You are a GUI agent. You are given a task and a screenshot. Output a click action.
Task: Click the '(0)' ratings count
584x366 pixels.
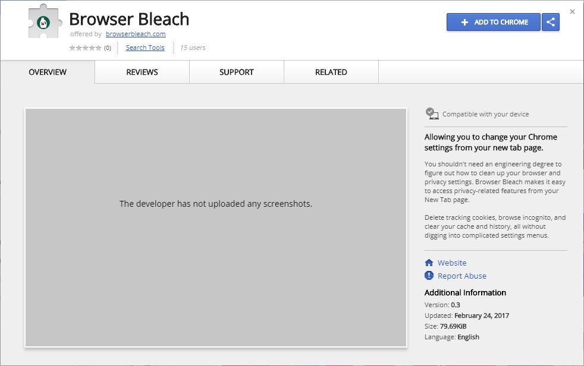point(107,48)
